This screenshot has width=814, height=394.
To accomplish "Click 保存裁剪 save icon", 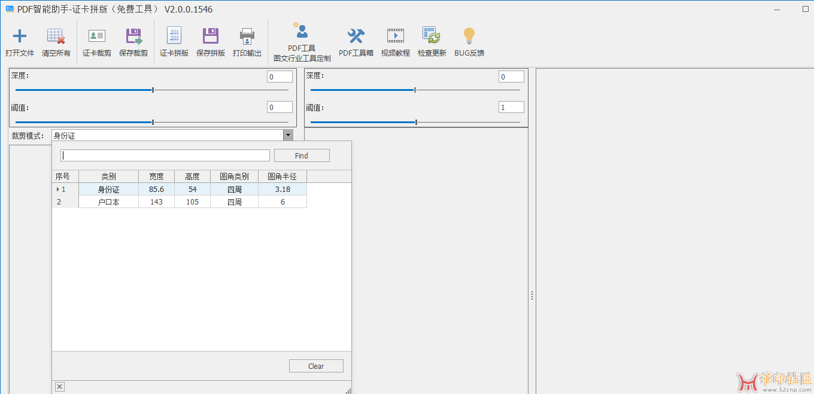I will pos(133,36).
